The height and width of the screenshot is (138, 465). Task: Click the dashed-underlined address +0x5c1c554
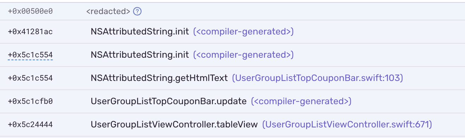coord(30,55)
